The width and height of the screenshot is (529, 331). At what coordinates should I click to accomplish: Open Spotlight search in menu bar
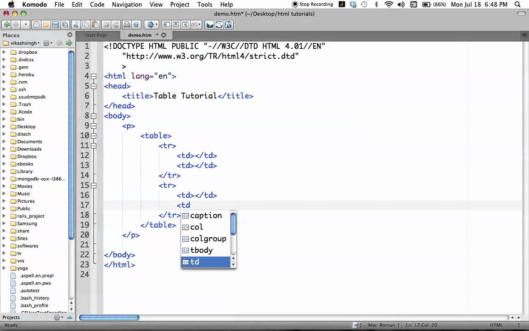tap(518, 5)
